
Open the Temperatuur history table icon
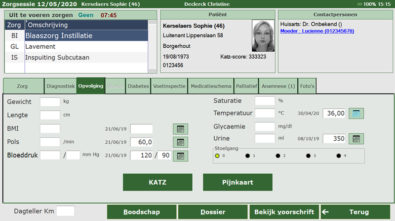coord(356,113)
